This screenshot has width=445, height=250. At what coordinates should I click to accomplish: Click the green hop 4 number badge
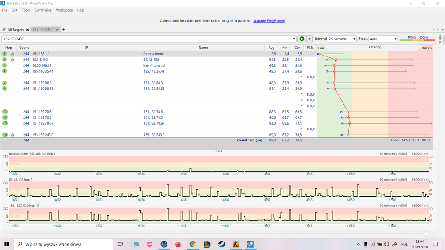tap(4, 71)
